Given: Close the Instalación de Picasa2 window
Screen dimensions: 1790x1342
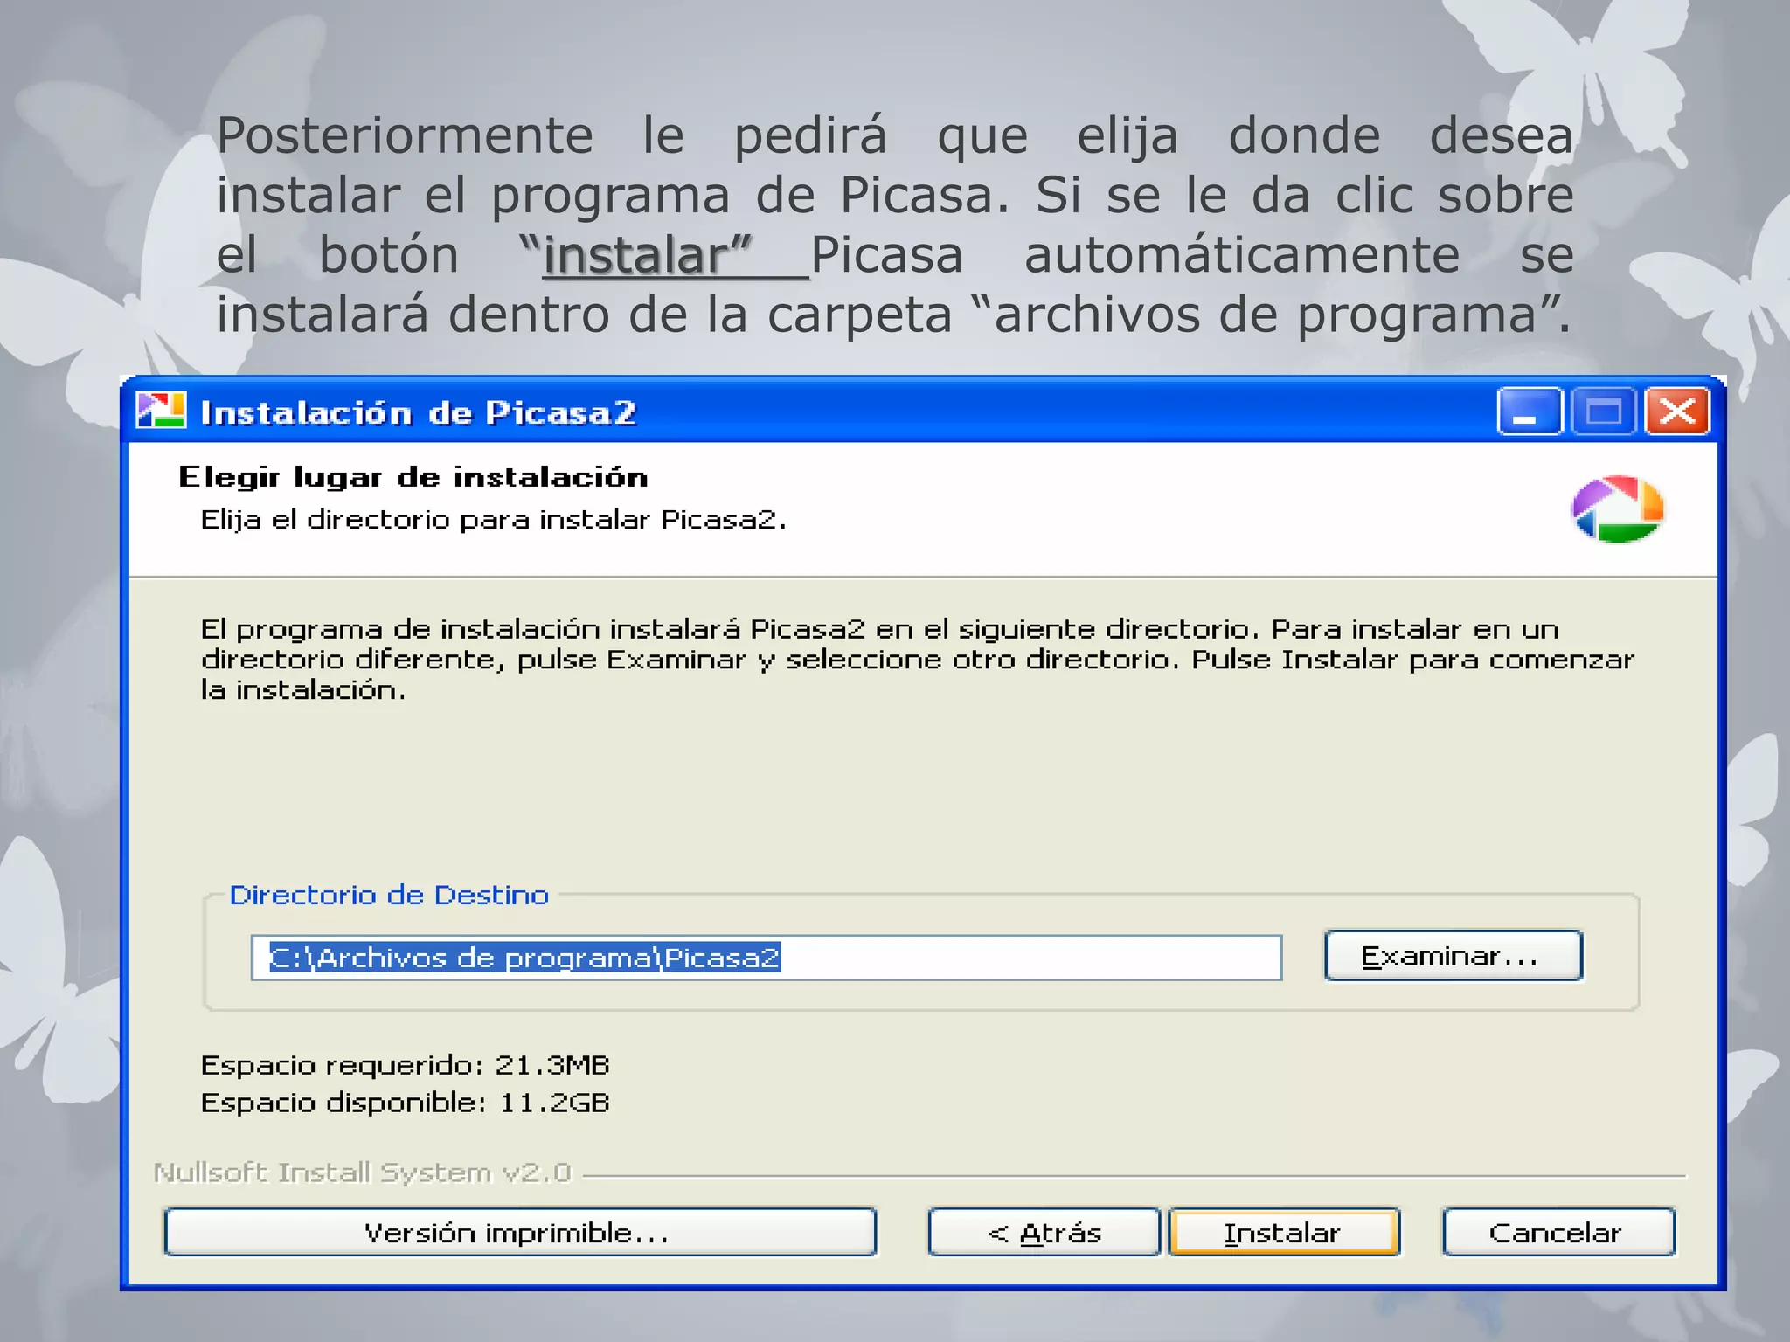Looking at the screenshot, I should [1676, 411].
